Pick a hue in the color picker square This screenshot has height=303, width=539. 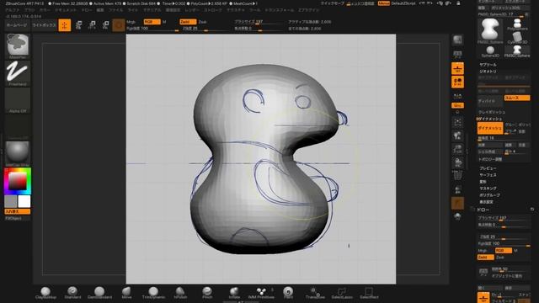pyautogui.click(x=18, y=181)
